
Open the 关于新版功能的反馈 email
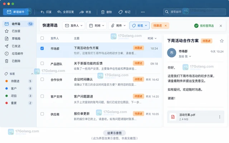tap(99, 66)
